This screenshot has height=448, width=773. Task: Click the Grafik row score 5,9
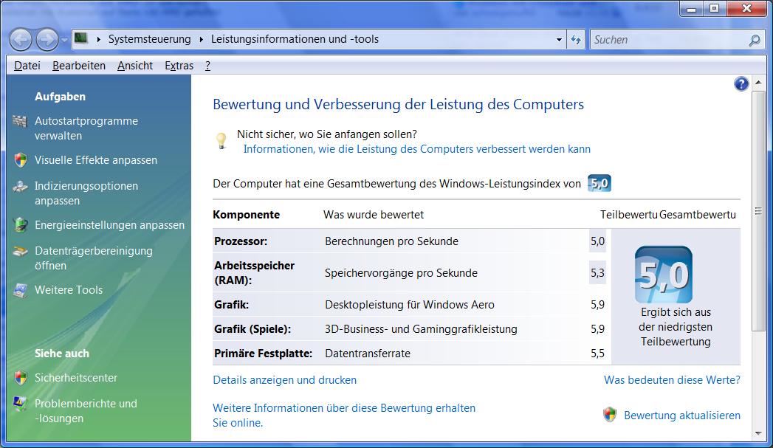point(597,305)
